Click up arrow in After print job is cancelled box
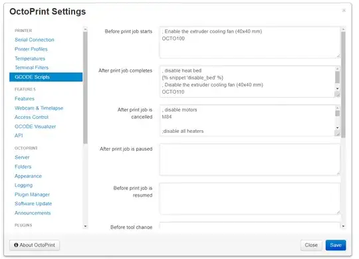 [338, 108]
